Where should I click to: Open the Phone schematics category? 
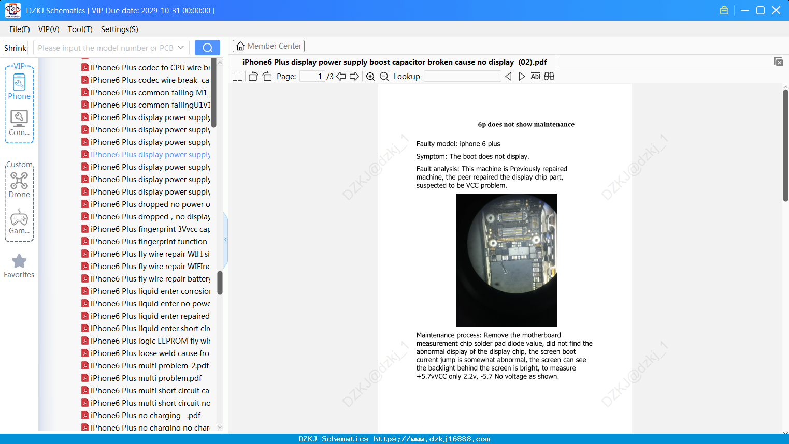[19, 86]
